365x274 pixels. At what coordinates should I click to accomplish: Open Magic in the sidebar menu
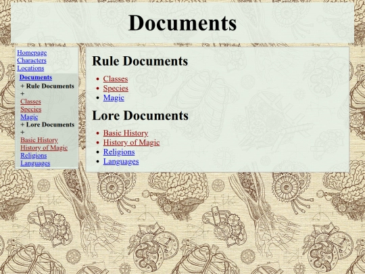tap(29, 117)
